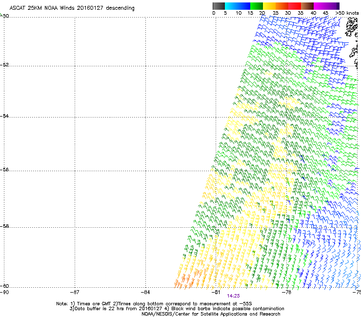
Task: Click the '-78' longitude axis label
Action: pos(286,292)
